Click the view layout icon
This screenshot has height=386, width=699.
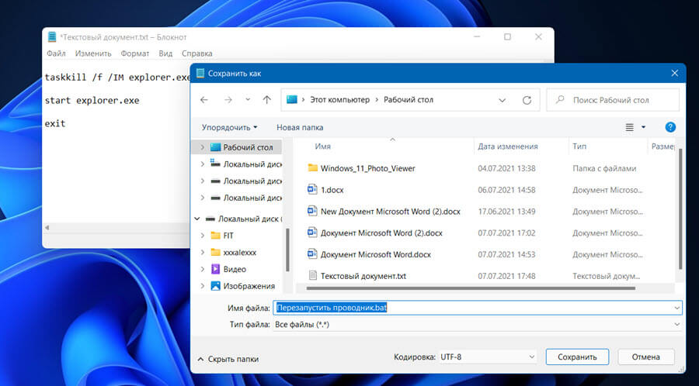tap(629, 127)
